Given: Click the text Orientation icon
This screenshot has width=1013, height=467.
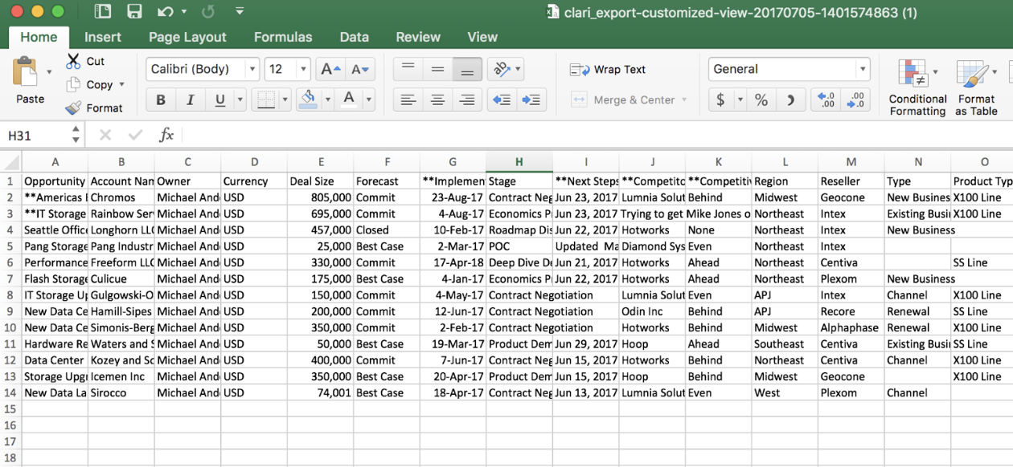Looking at the screenshot, I should click(502, 69).
